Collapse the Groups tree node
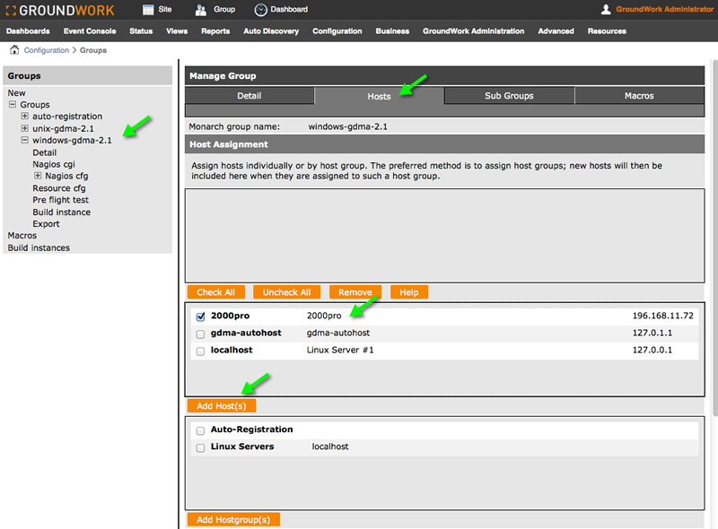The height and width of the screenshot is (529, 718). tap(13, 104)
